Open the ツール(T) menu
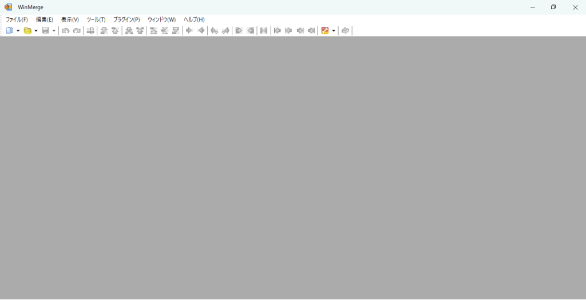 (x=96, y=19)
